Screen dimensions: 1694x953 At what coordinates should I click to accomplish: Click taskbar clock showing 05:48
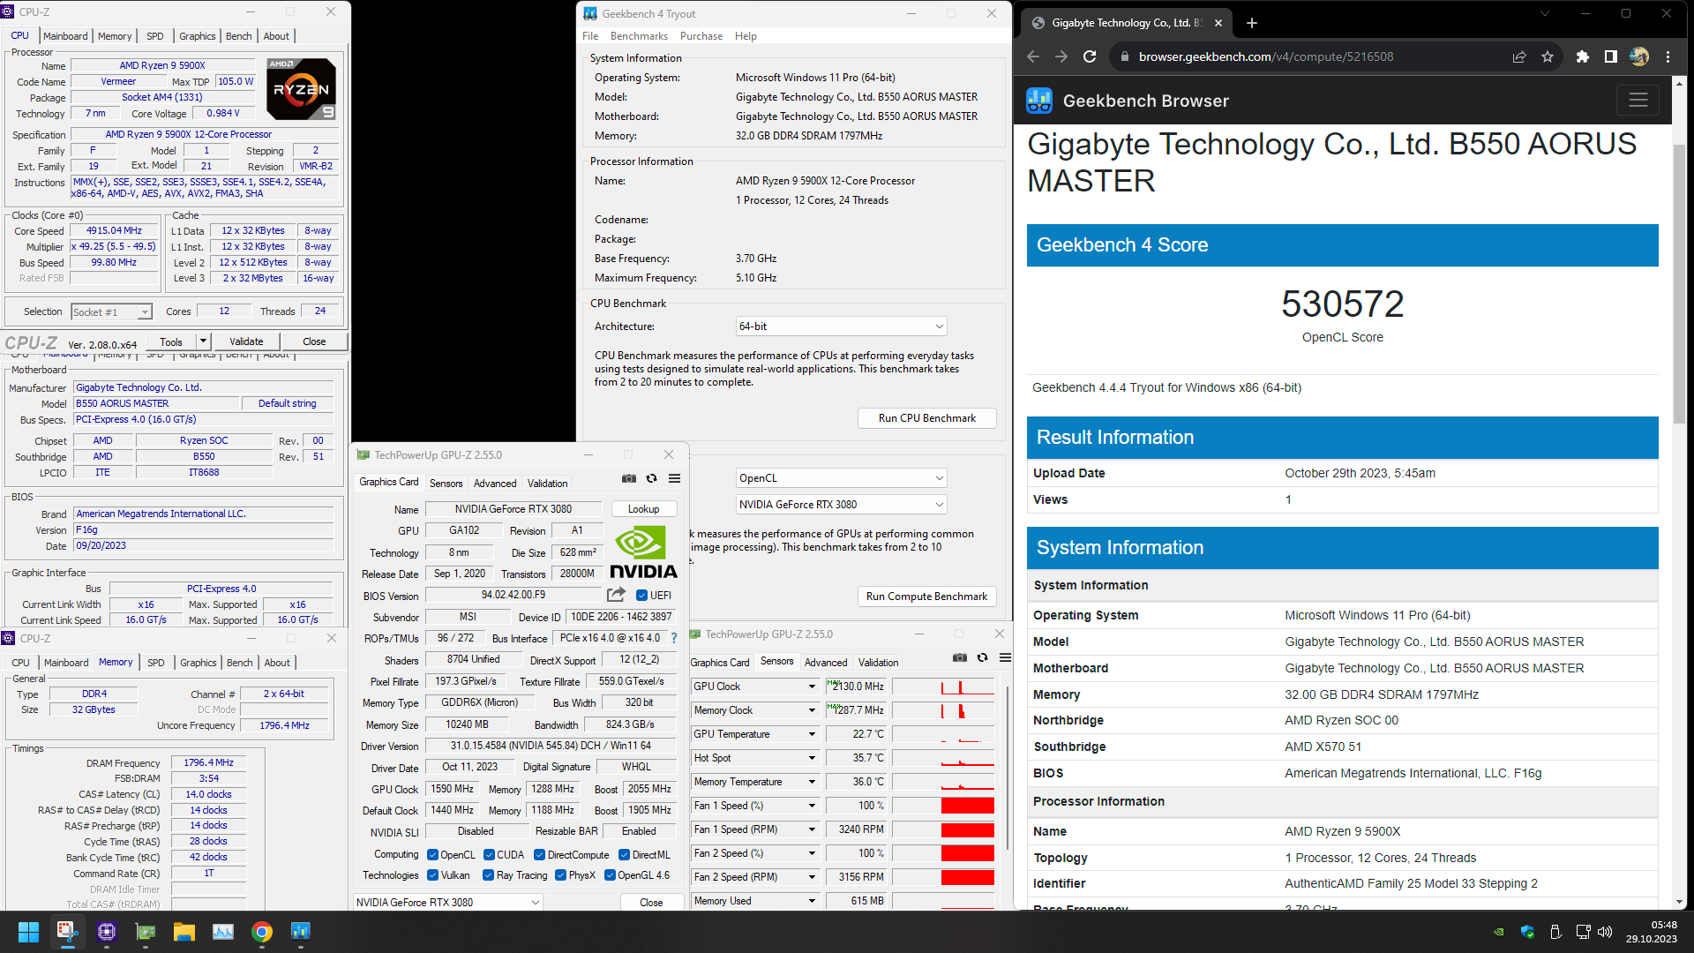1652,932
